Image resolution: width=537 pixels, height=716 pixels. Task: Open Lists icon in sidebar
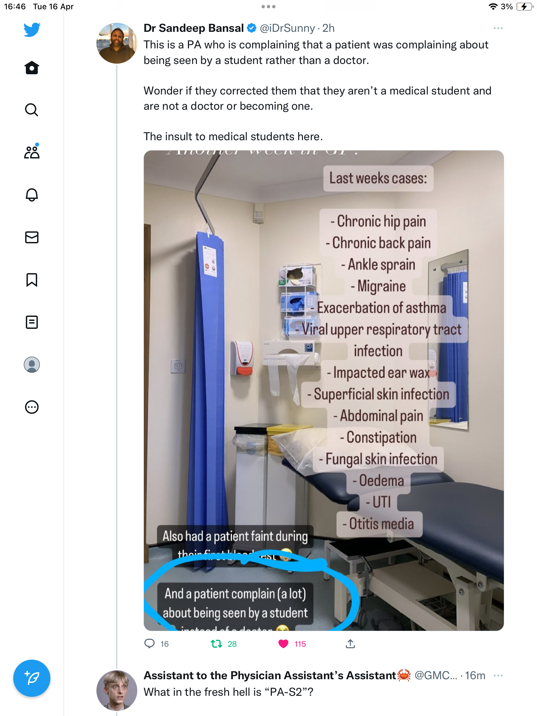click(32, 322)
